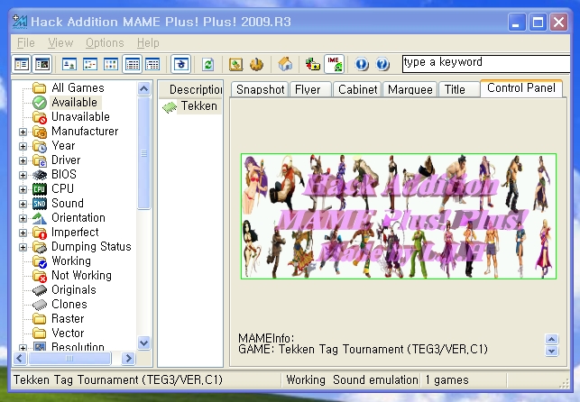Image resolution: width=580 pixels, height=402 pixels.
Task: Click the folder tree vertical scrollbar thumb
Action: [144, 153]
